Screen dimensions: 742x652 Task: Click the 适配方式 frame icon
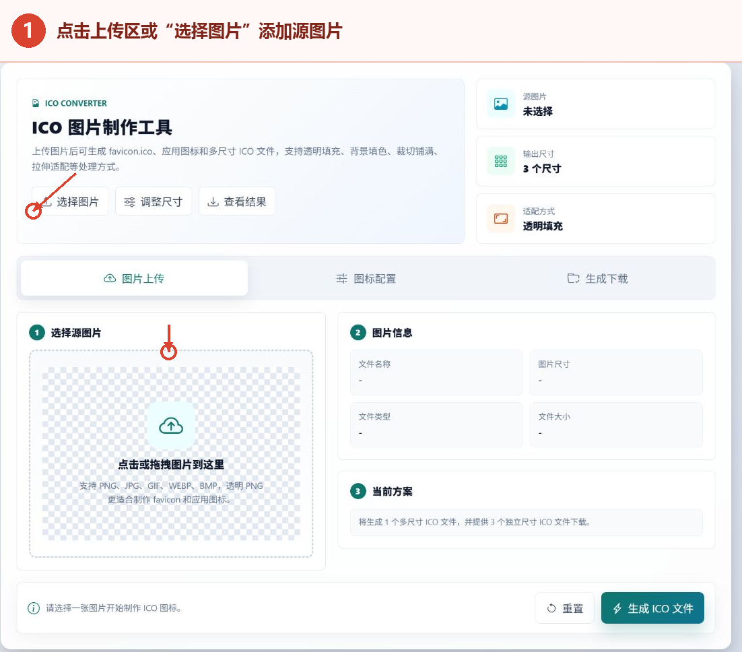coord(501,219)
